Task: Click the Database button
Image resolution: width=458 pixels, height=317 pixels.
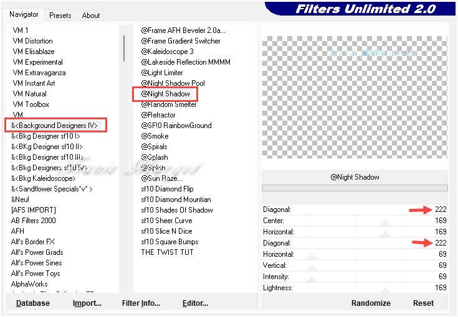Action: [x=32, y=303]
